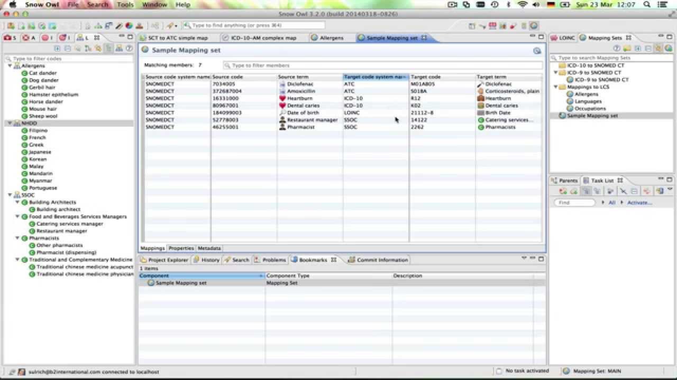The width and height of the screenshot is (677, 380).
Task: Collapse the Allergens node in left code tree
Action: point(10,66)
